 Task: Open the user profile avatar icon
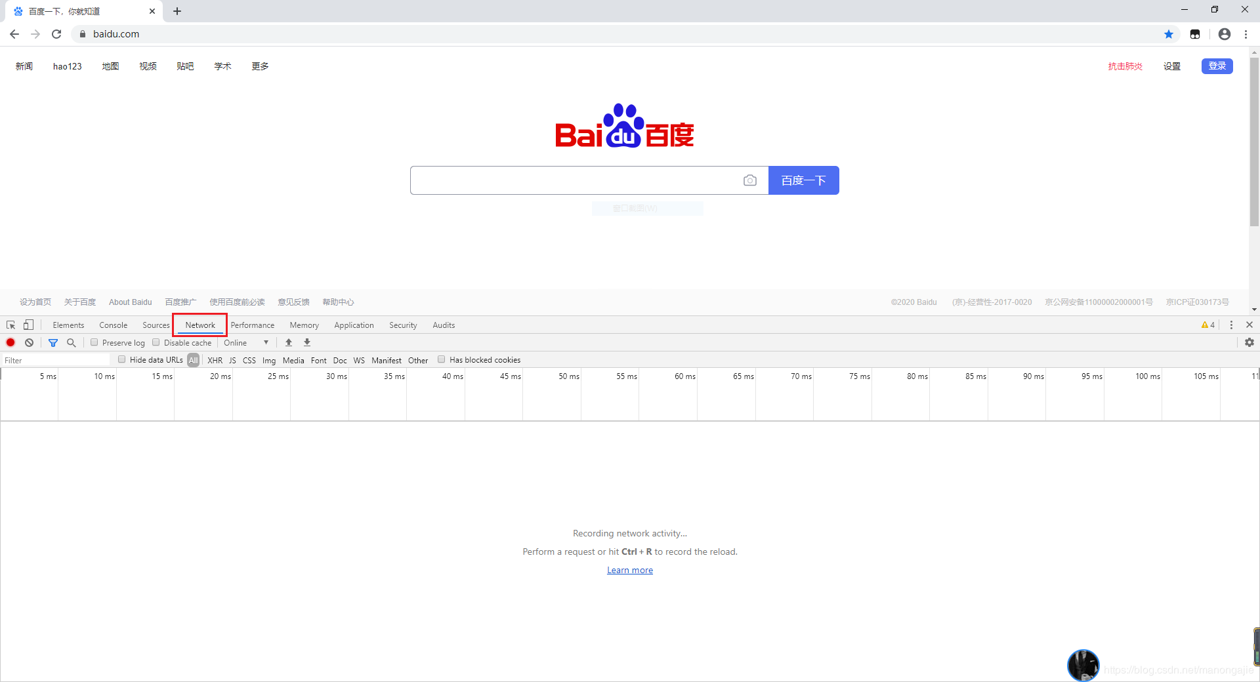click(x=1225, y=34)
